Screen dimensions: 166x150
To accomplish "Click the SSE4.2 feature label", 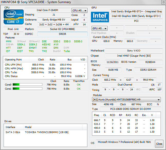I will (33, 44).
